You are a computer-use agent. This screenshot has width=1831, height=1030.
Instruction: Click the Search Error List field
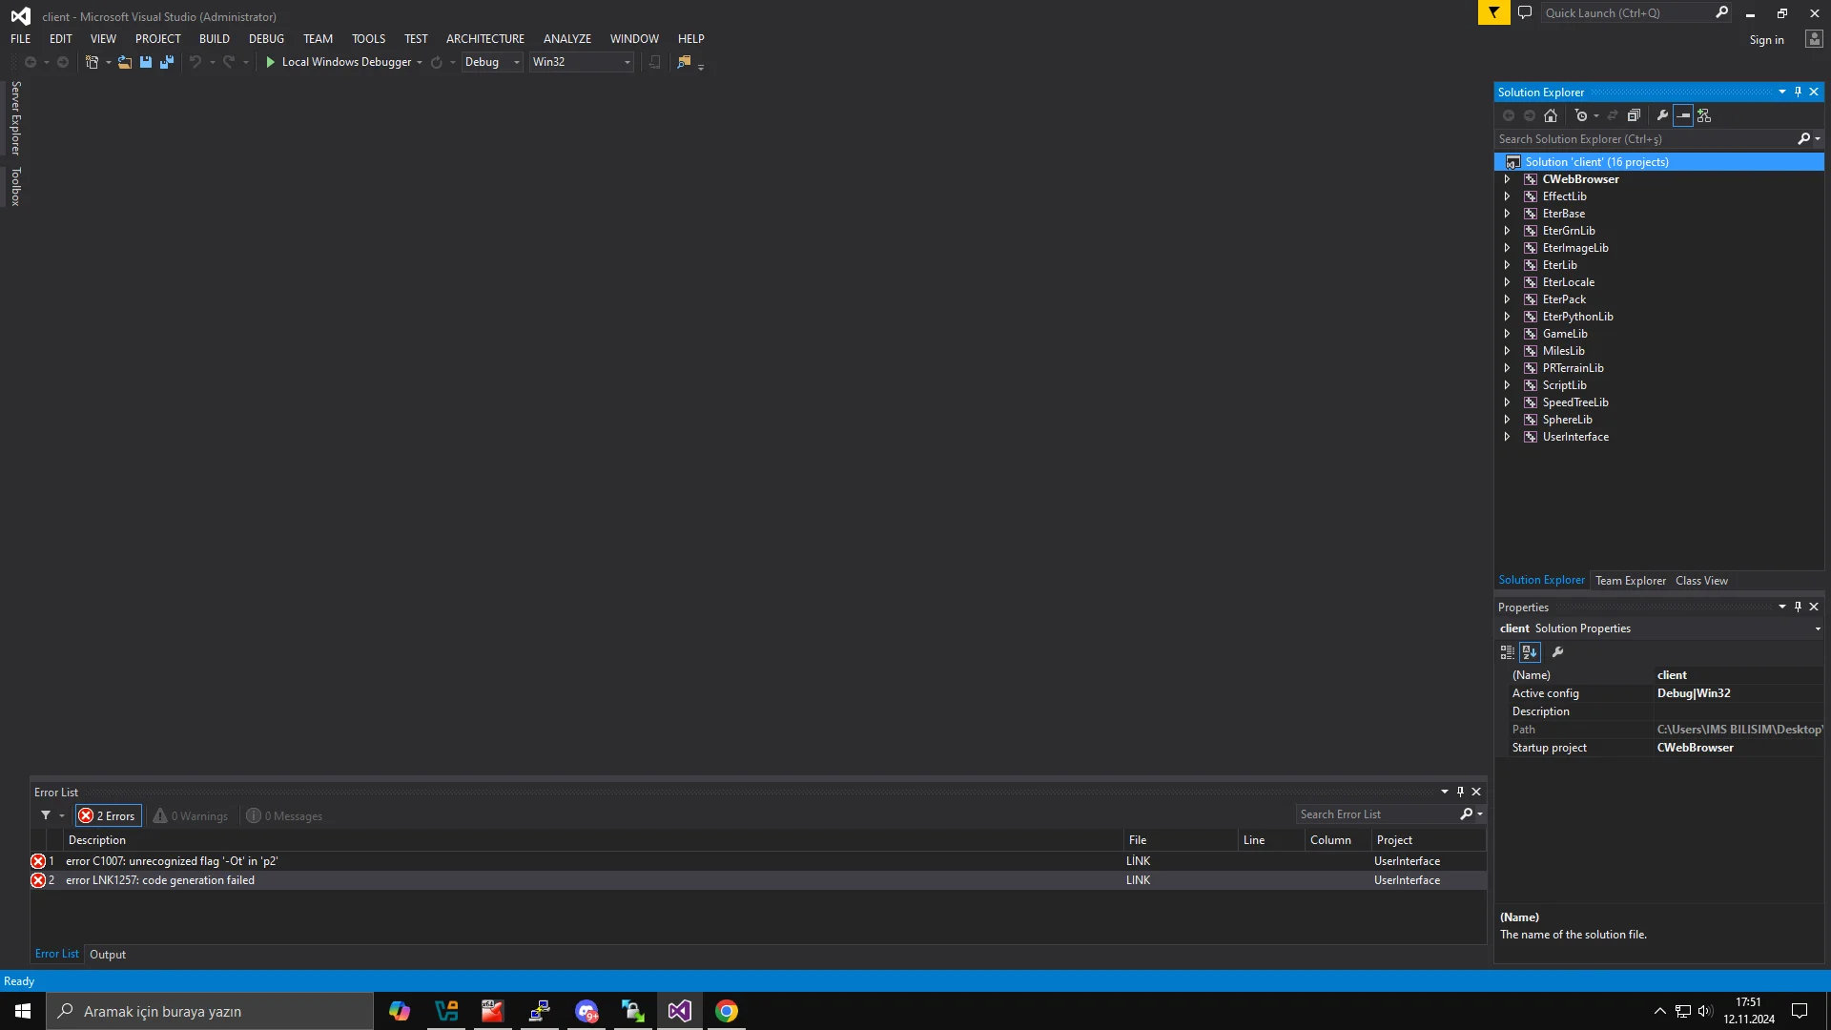click(x=1377, y=814)
